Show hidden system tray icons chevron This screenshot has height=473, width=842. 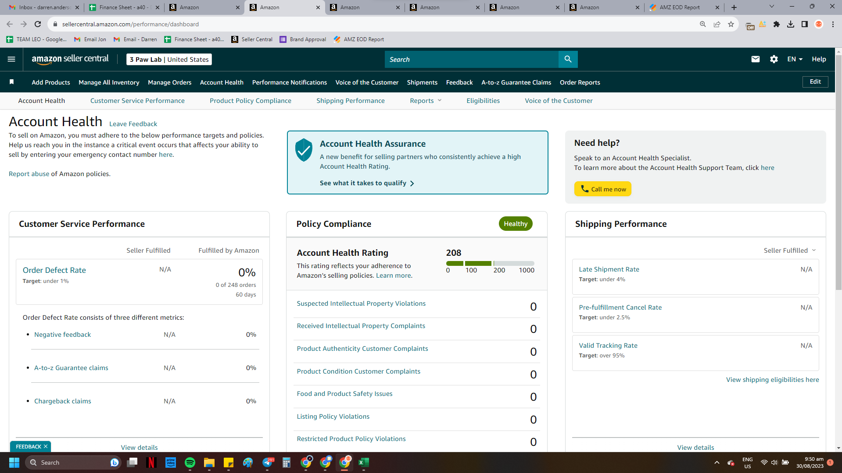point(717,462)
